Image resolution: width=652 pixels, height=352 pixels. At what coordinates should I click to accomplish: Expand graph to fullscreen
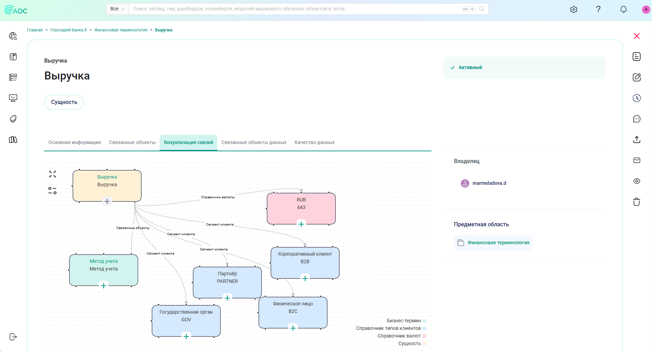(x=53, y=174)
